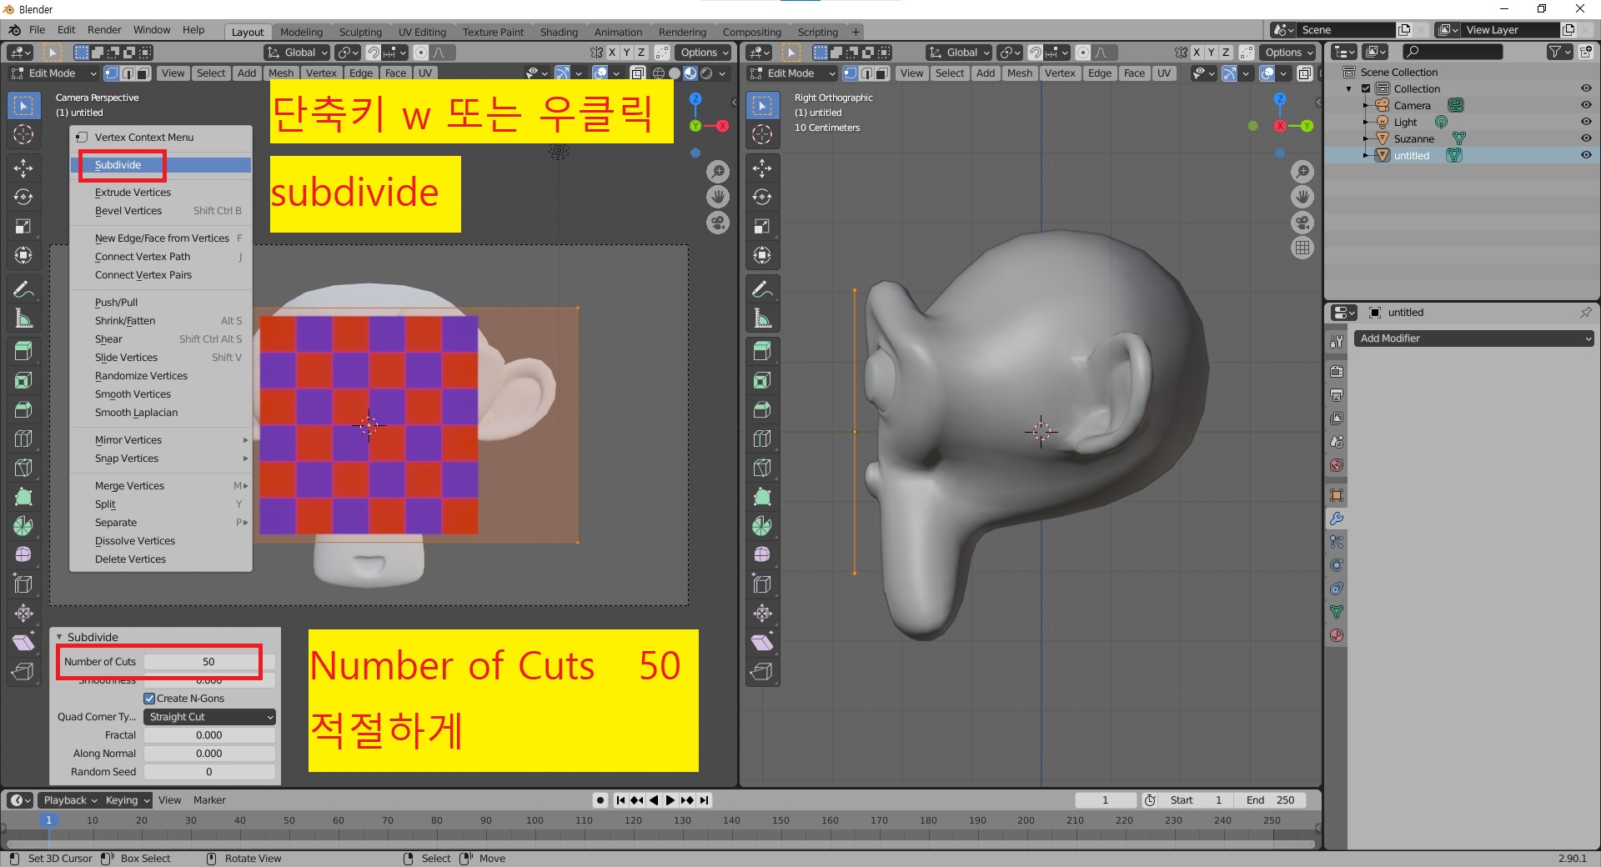Toggle camera view icon in right viewport
The height and width of the screenshot is (867, 1601).
[x=1302, y=223]
